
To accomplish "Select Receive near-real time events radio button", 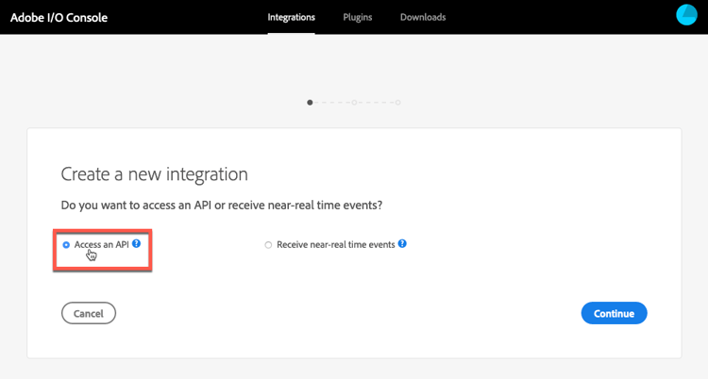I will 268,245.
